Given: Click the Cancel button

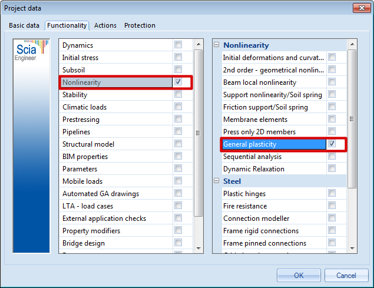Looking at the screenshot, I should (346, 275).
